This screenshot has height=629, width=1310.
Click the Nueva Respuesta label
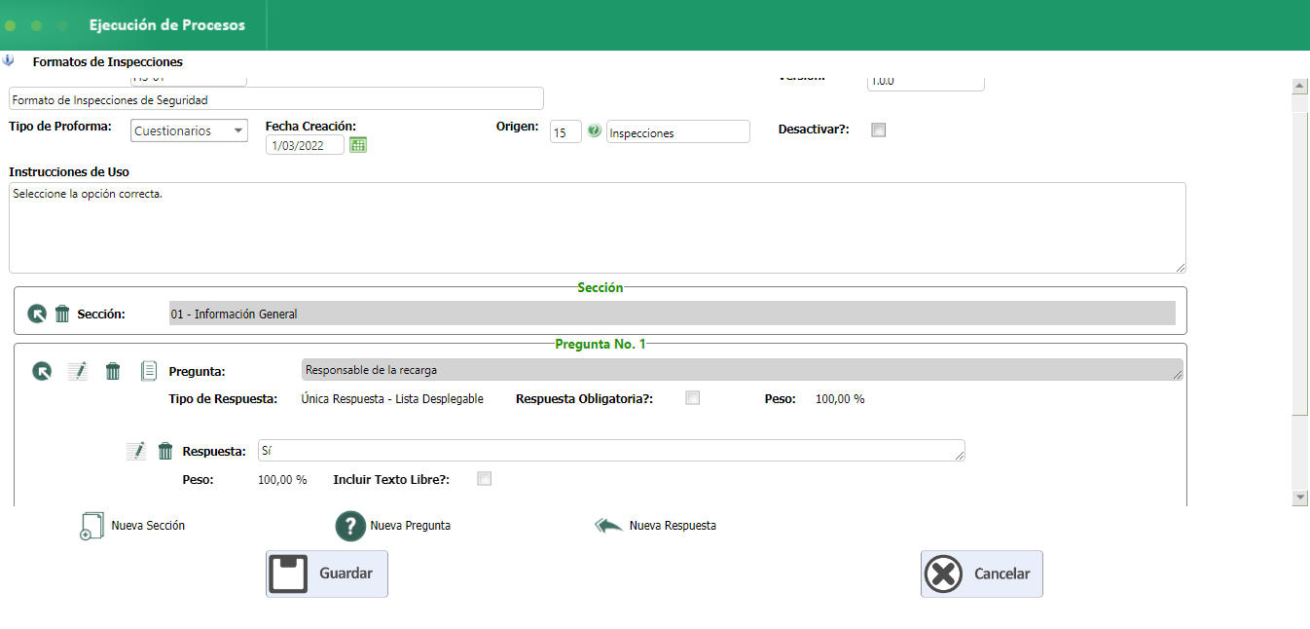pos(673,526)
